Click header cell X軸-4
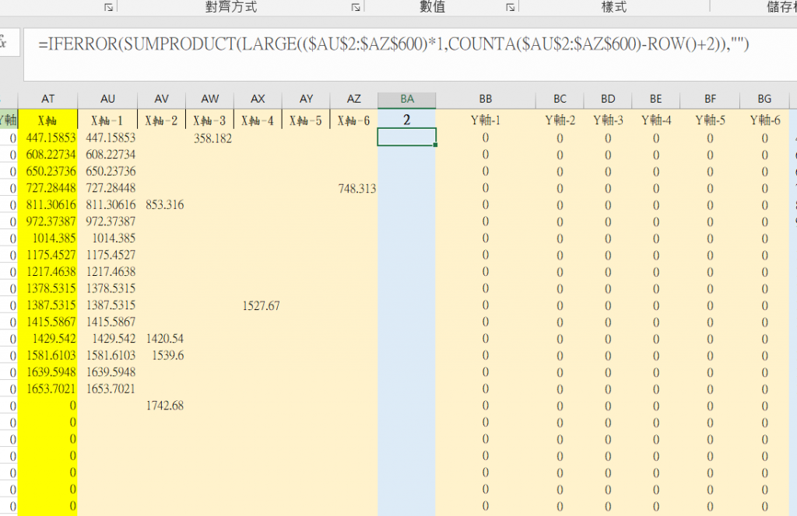The width and height of the screenshot is (797, 516). click(258, 120)
